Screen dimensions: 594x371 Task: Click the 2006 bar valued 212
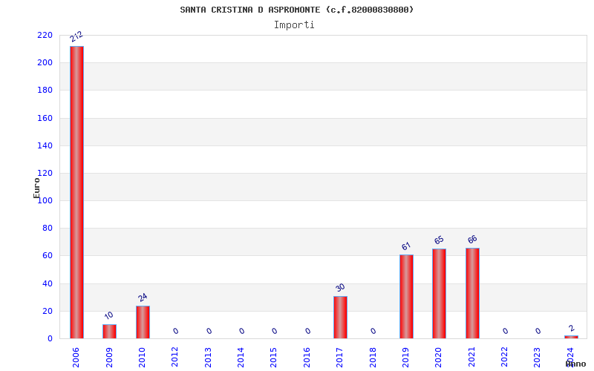pos(76,192)
